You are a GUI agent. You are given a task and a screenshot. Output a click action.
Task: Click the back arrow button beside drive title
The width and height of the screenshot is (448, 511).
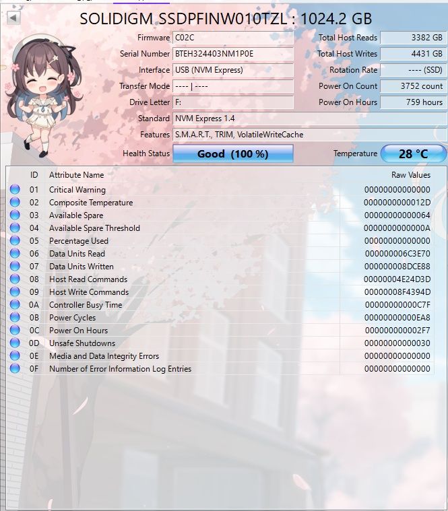click(x=13, y=18)
